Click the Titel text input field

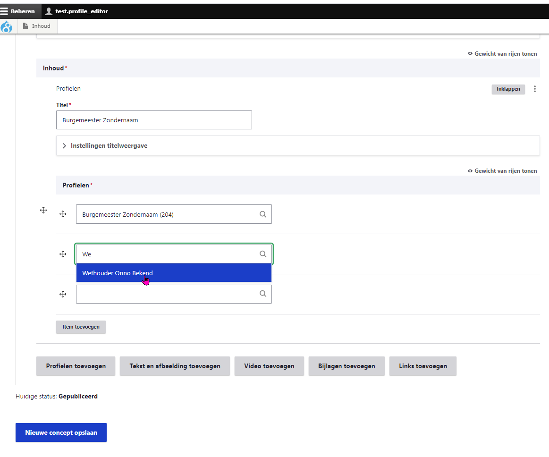coord(154,120)
